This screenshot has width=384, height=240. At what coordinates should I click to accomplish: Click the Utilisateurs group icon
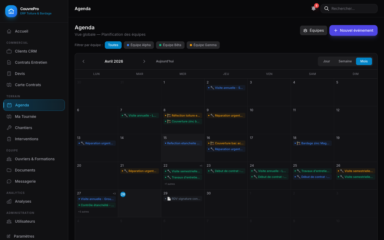9,221
